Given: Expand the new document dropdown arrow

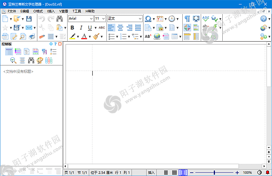Looking at the screenshot, I should (x=11, y=19).
